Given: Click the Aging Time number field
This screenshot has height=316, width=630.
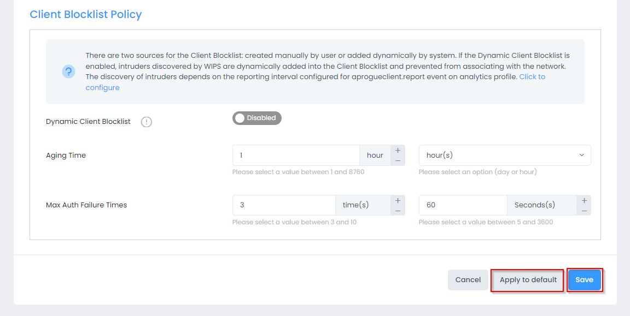Looking at the screenshot, I should (x=295, y=156).
